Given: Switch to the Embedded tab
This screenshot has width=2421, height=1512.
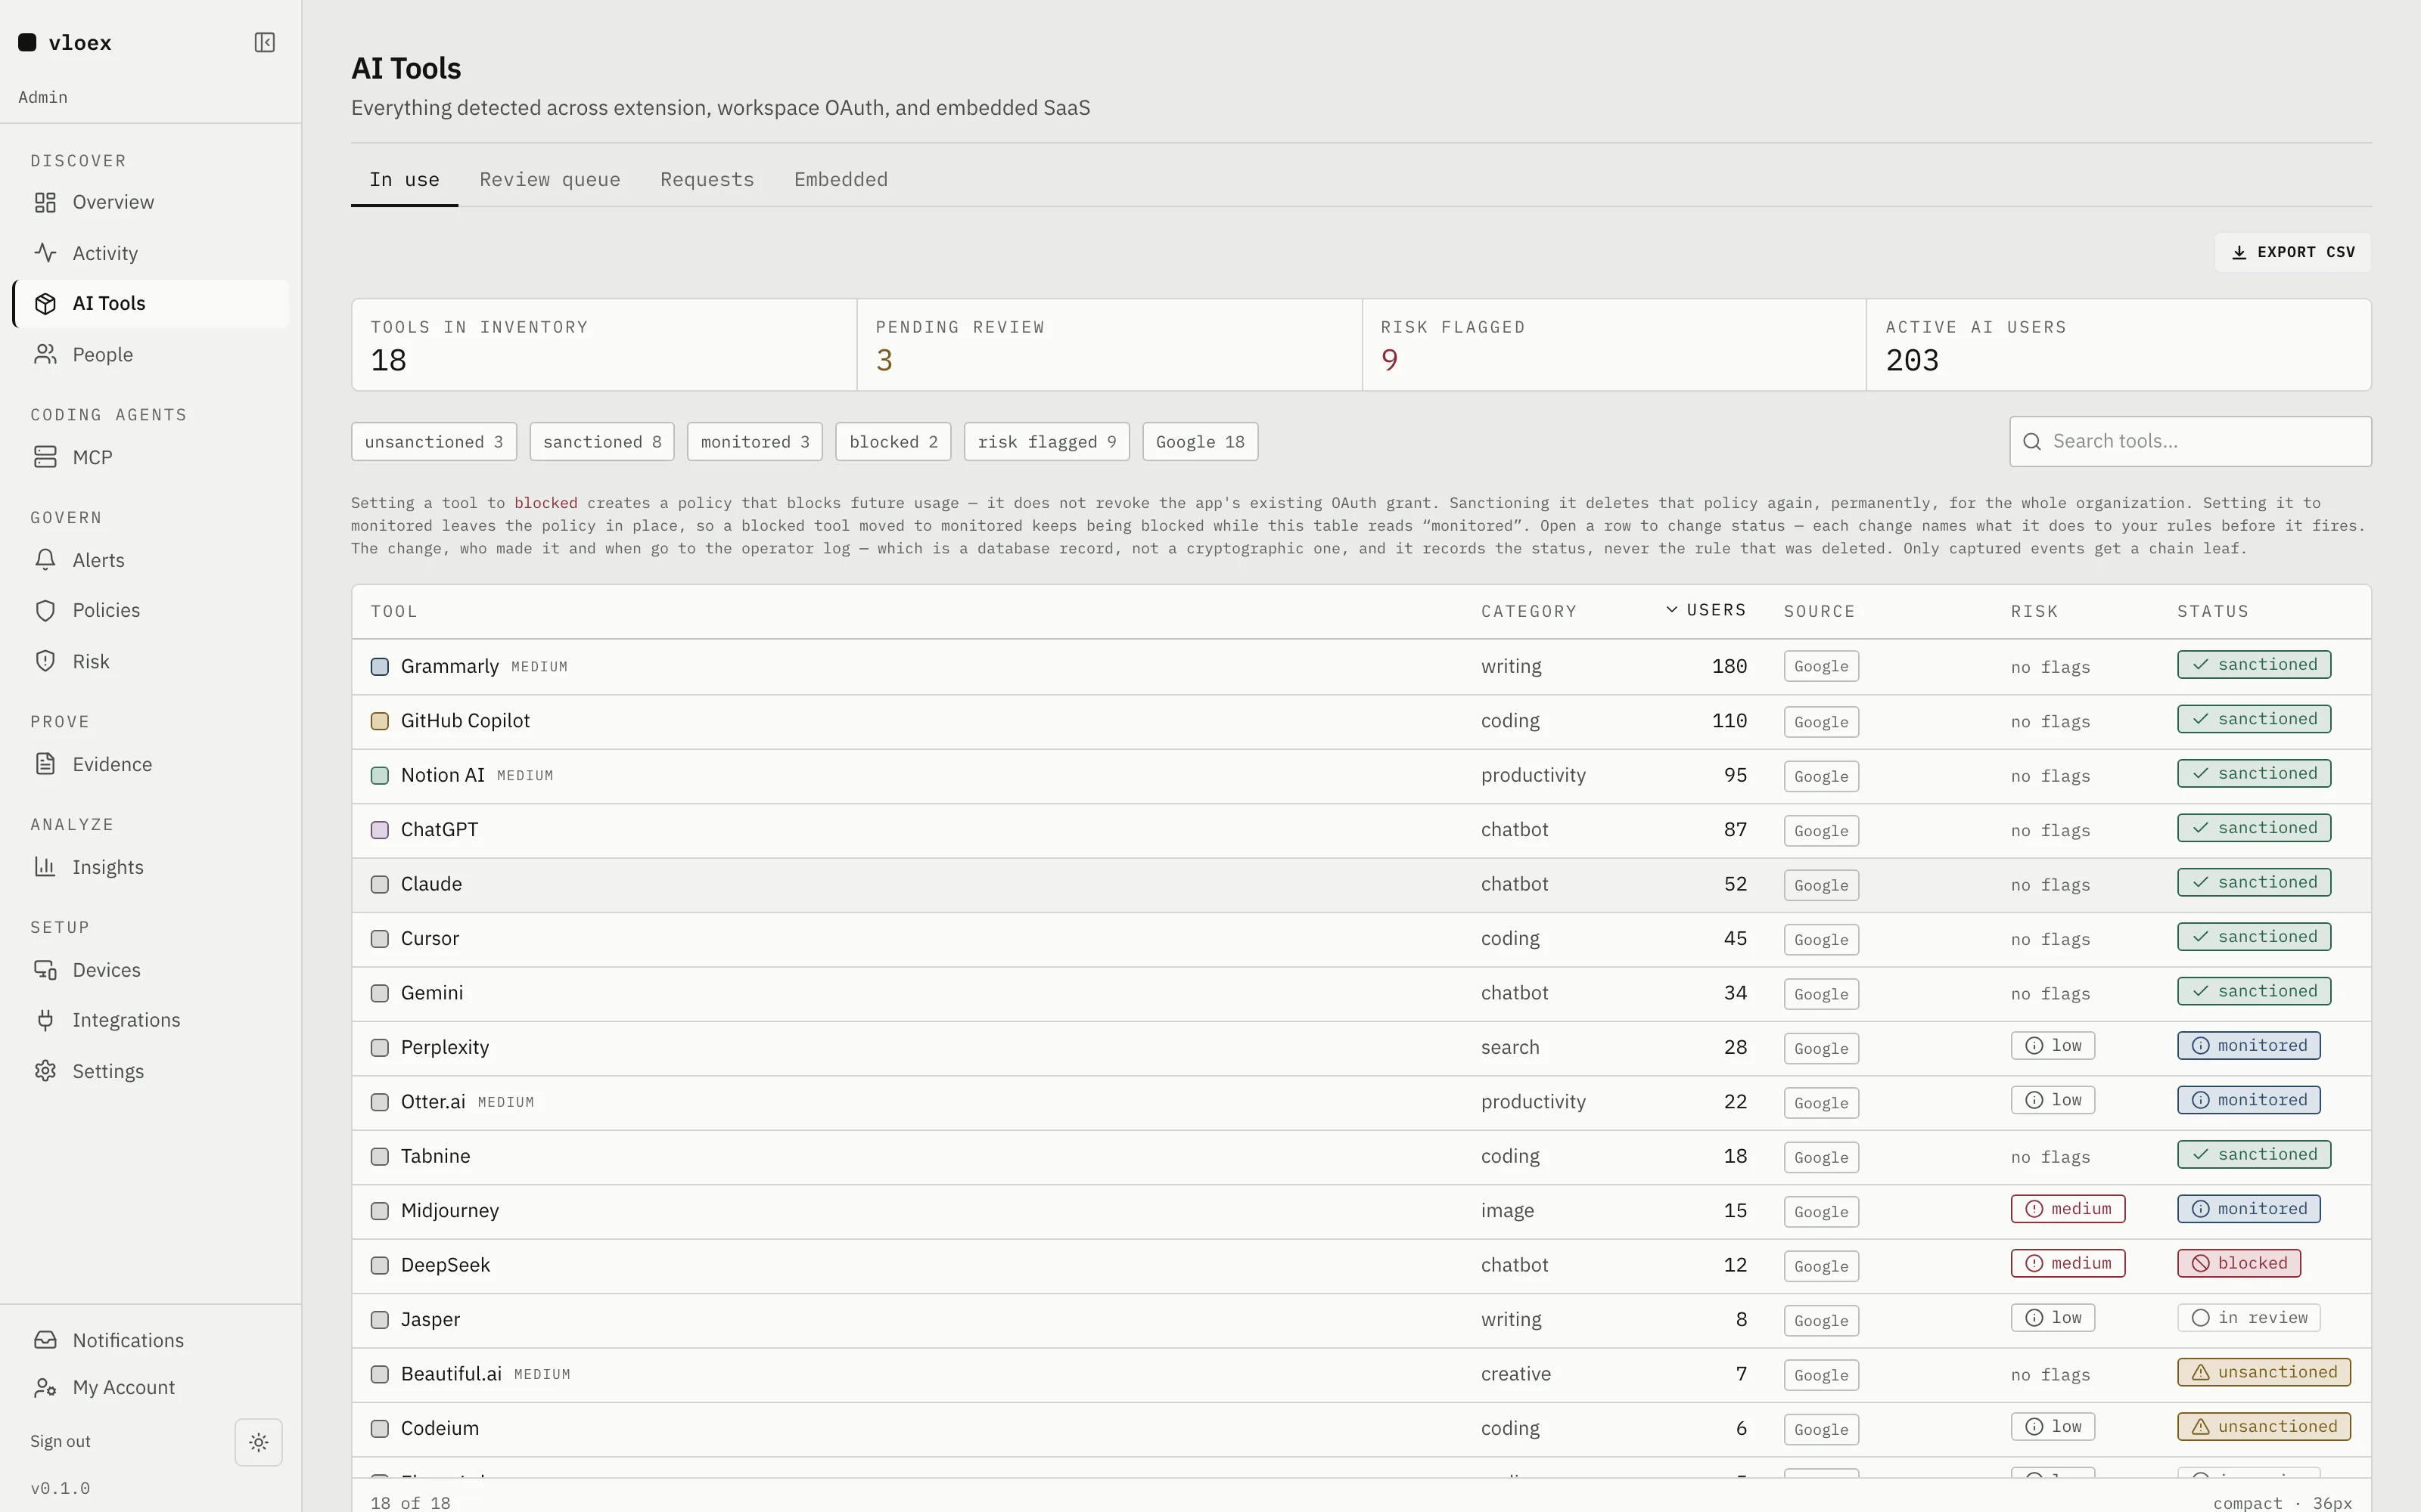Looking at the screenshot, I should pyautogui.click(x=841, y=180).
